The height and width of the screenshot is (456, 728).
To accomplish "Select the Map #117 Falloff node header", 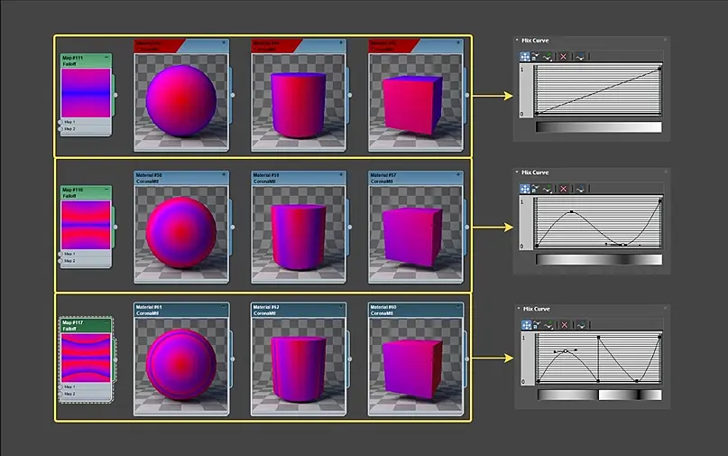I will click(x=86, y=325).
